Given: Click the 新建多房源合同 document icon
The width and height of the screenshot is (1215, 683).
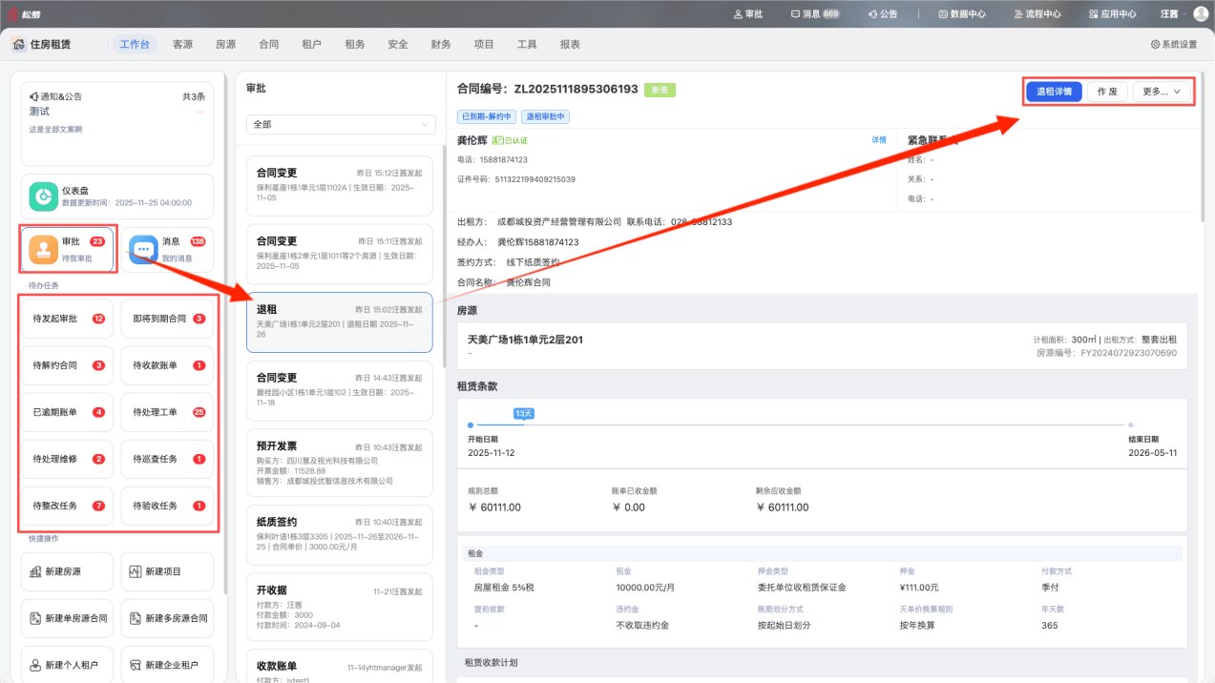Looking at the screenshot, I should click(136, 618).
